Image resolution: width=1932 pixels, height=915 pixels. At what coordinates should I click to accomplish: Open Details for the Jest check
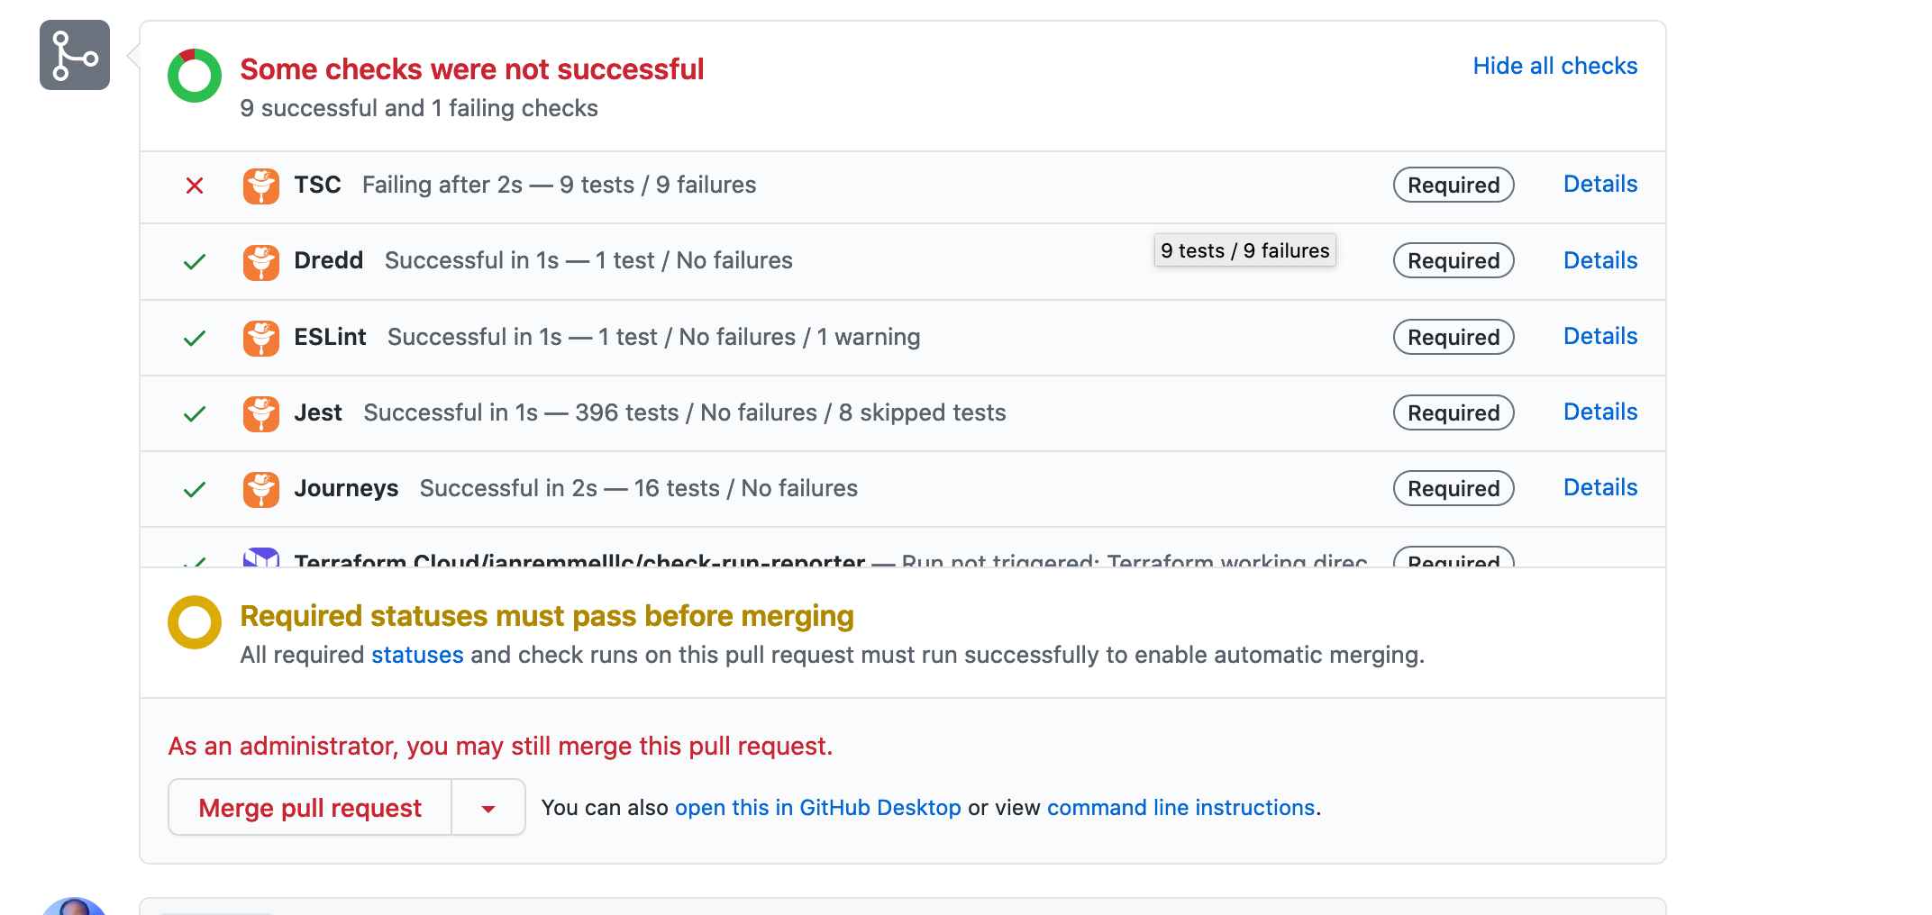click(x=1599, y=412)
